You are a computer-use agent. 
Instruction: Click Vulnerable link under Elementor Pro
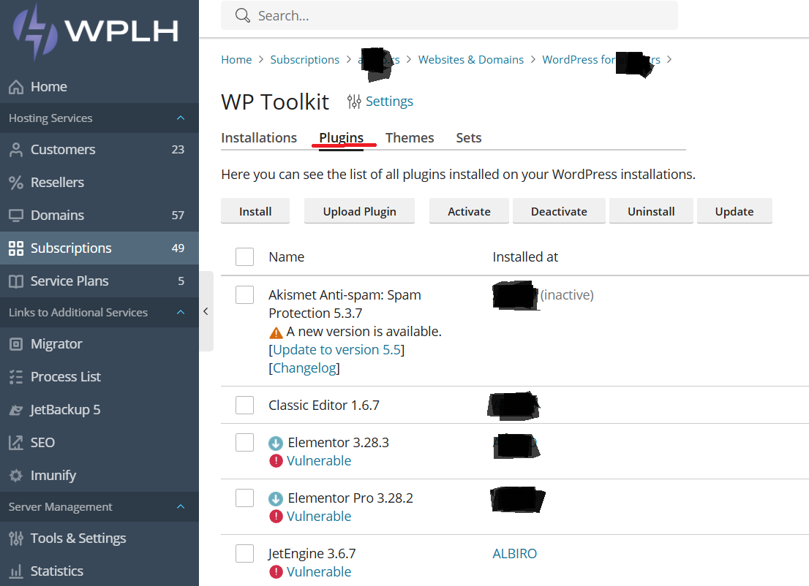tap(319, 517)
